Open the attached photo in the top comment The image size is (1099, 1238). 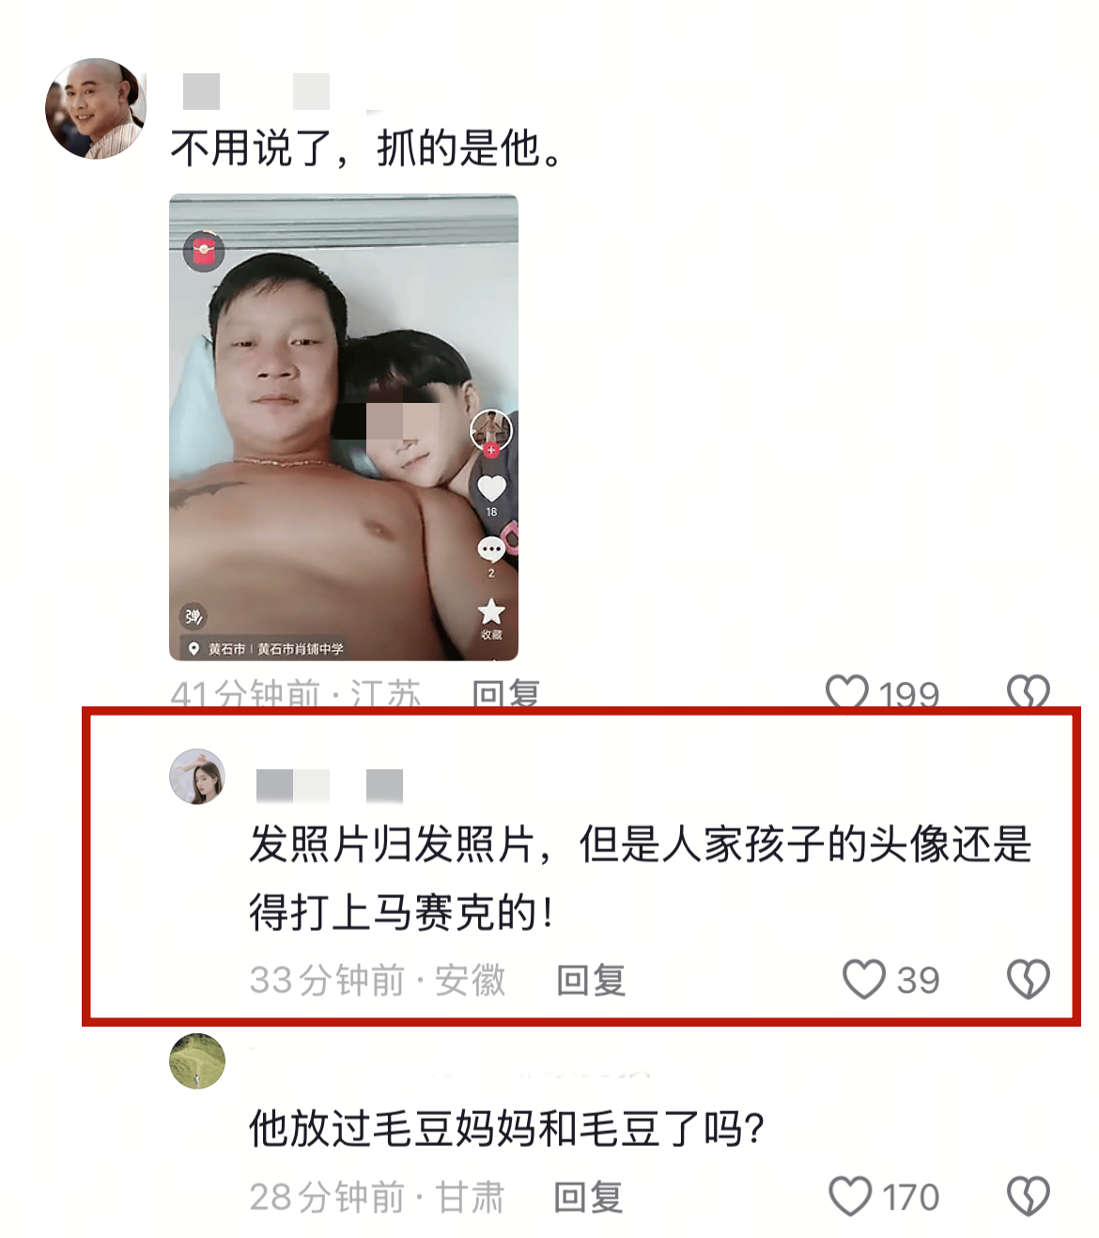[344, 427]
